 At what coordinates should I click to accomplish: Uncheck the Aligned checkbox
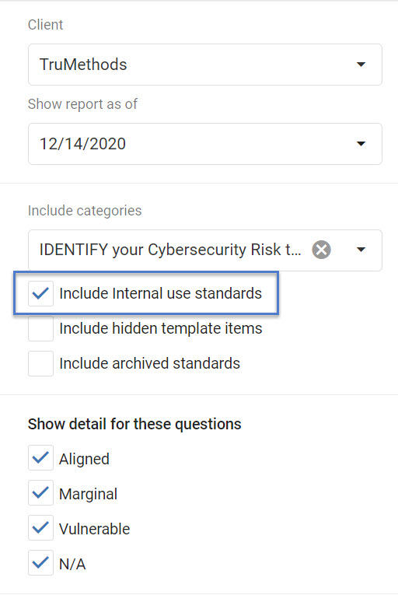40,458
